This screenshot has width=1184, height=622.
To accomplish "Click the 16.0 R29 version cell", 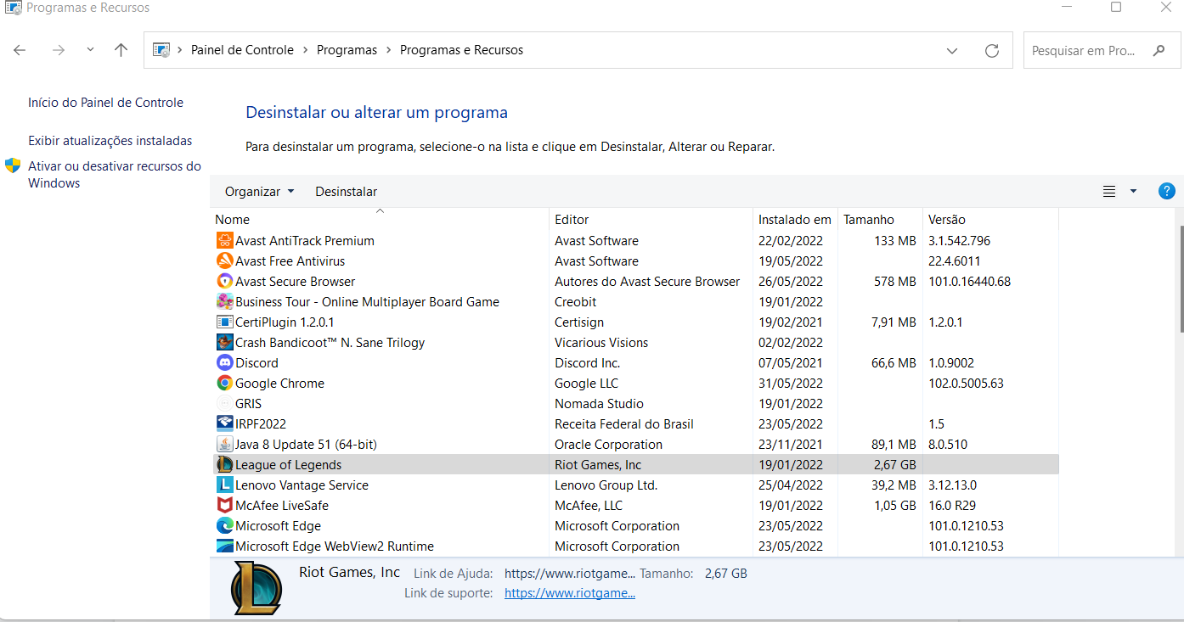I will coord(952,506).
